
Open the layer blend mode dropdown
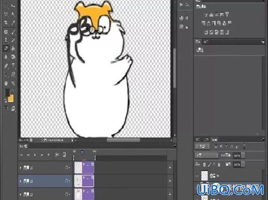pos(206,155)
